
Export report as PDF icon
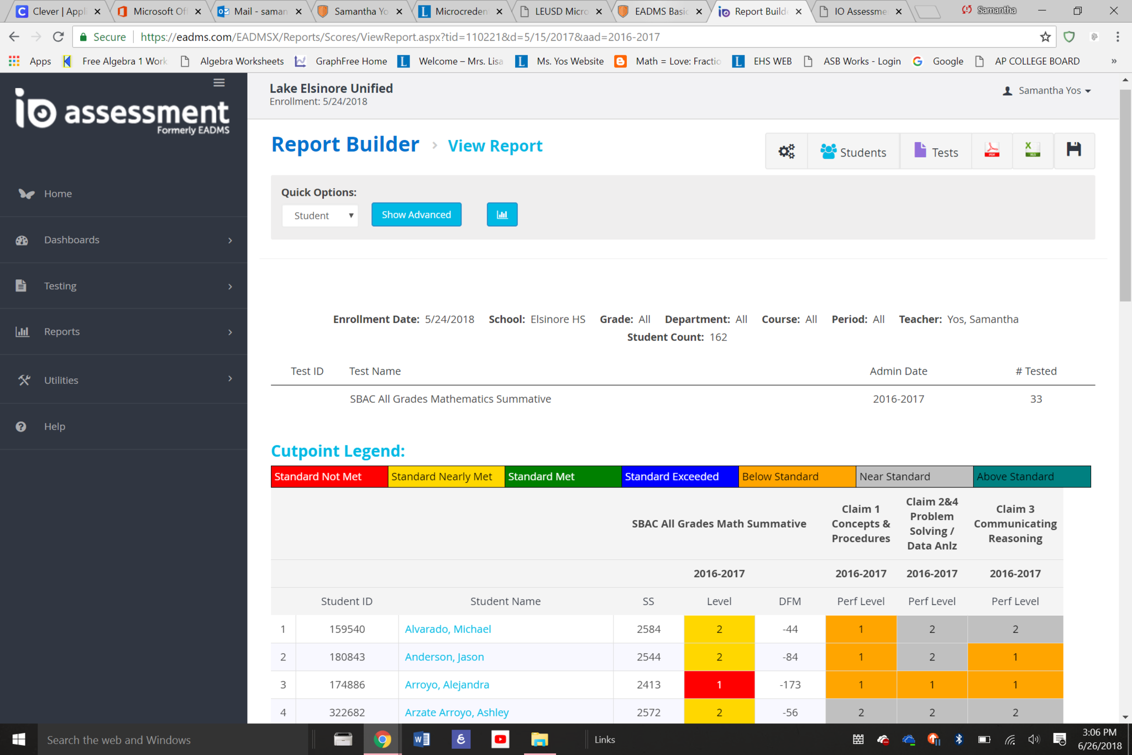tap(992, 150)
